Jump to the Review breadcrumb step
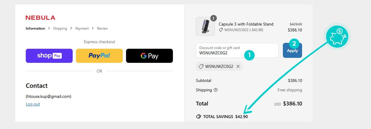 coord(103,28)
